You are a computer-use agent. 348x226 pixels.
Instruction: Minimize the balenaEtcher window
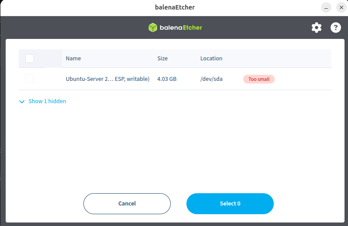coord(326,7)
